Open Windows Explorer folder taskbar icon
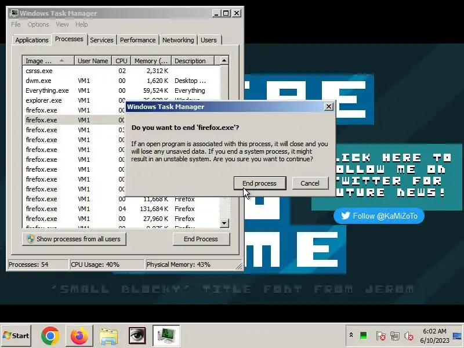 pos(108,336)
